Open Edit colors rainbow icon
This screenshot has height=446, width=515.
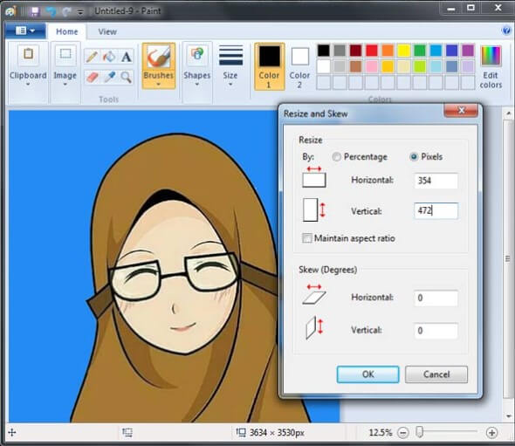491,56
